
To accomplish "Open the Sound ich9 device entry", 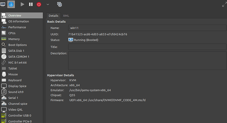I will point(22,92).
